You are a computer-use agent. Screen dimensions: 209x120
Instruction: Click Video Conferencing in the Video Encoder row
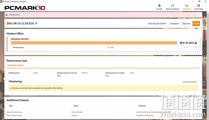pyautogui.click(x=14, y=112)
